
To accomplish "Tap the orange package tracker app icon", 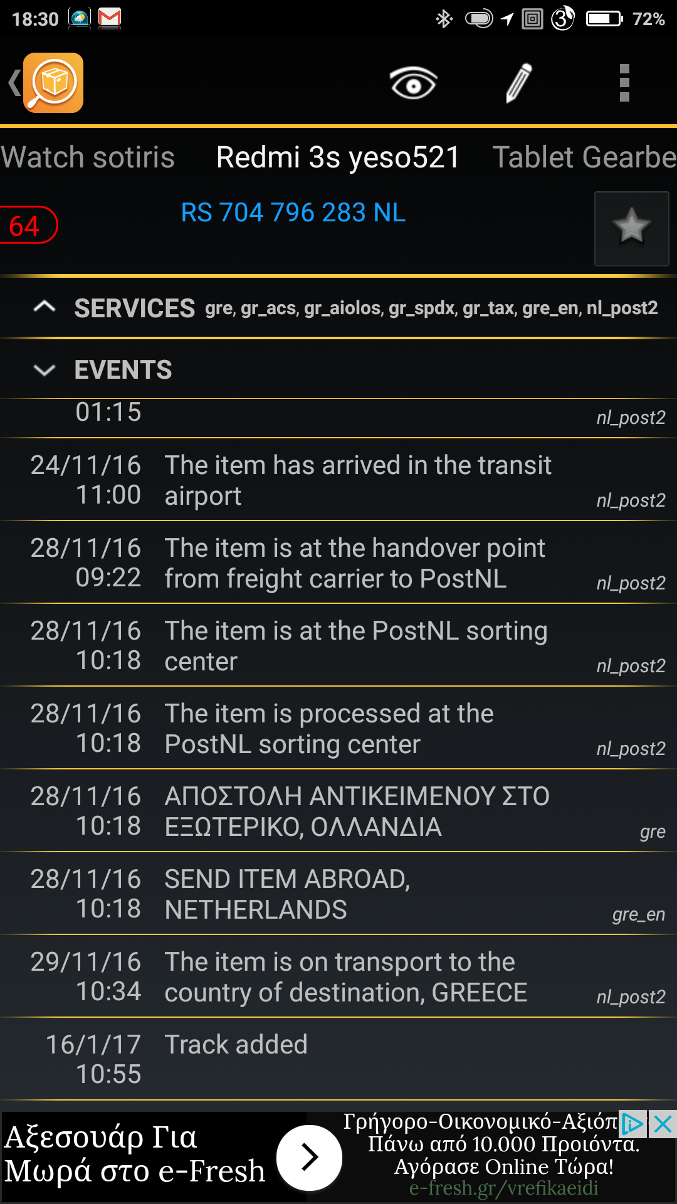I will click(53, 83).
